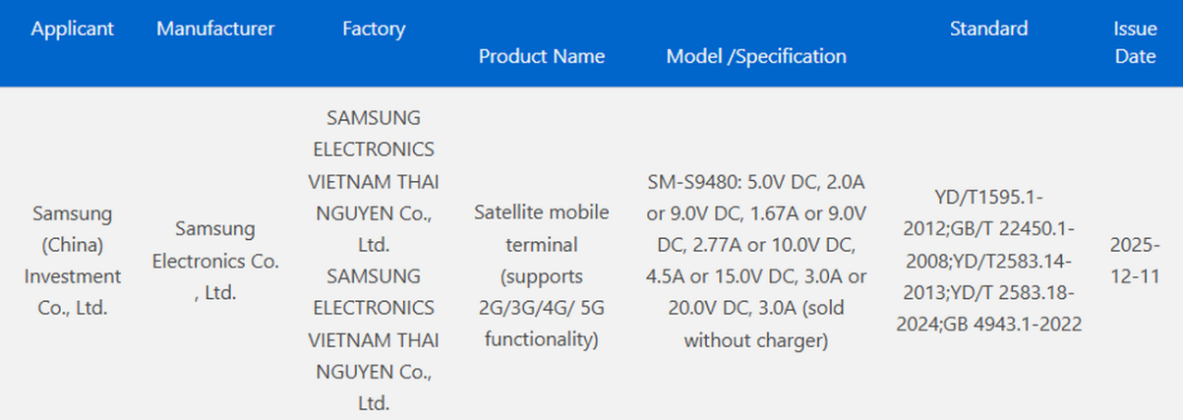Select the Samsung (China) Investment applicant cell
This screenshot has width=1183, height=420.
(x=72, y=260)
